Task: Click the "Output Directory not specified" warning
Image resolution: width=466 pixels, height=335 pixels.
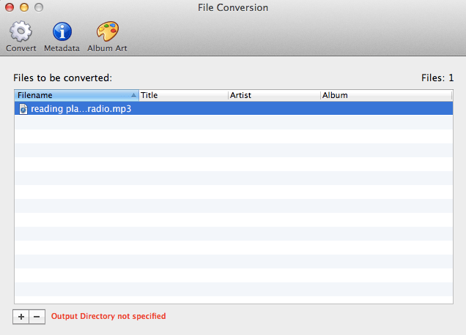Action: coord(108,316)
